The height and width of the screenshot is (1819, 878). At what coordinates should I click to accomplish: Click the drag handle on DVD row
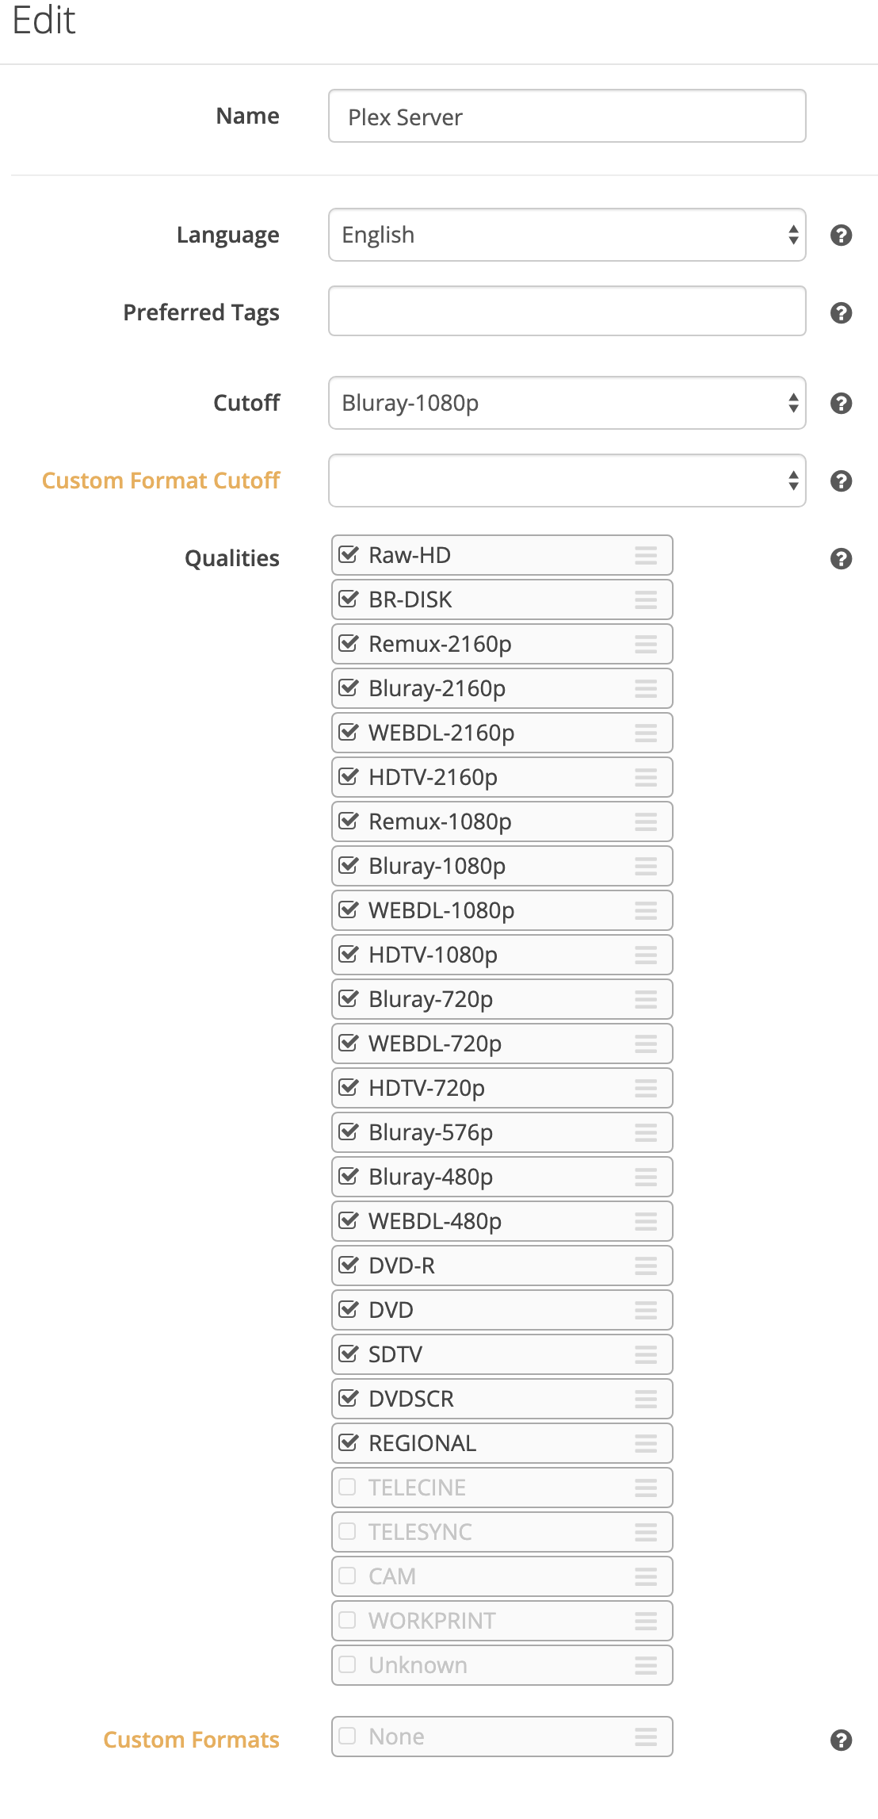pyautogui.click(x=645, y=1310)
